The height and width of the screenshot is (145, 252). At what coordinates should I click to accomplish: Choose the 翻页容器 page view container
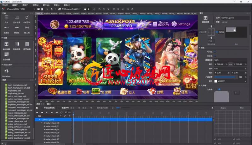pos(27,44)
